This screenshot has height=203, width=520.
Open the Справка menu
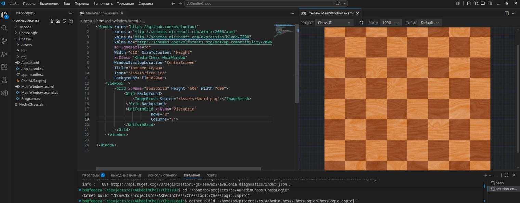[x=146, y=3]
